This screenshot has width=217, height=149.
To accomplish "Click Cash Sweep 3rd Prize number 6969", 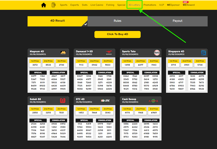I will click(x=154, y=113).
